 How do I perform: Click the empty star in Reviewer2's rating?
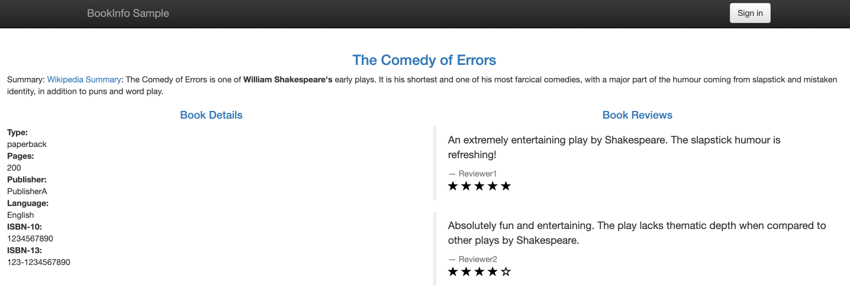506,272
